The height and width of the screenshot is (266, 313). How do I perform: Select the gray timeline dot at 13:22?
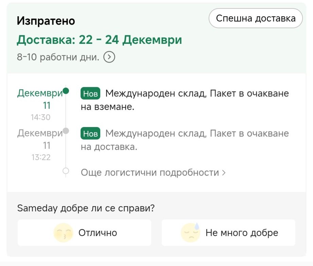tap(66, 131)
